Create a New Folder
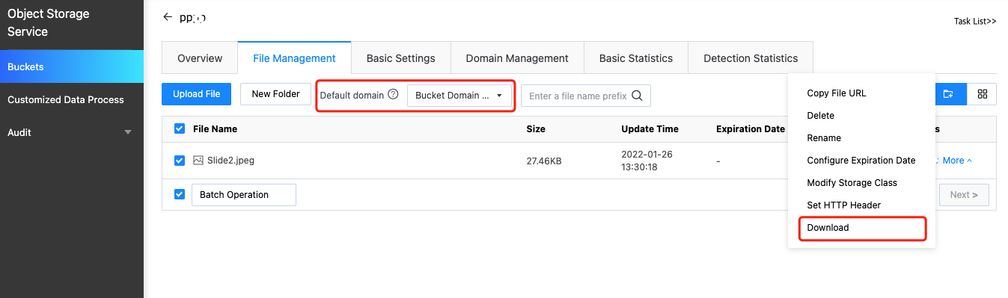This screenshot has height=298, width=1008. tap(275, 94)
